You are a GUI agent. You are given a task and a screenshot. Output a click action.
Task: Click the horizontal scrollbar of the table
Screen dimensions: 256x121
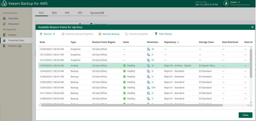[132, 105]
